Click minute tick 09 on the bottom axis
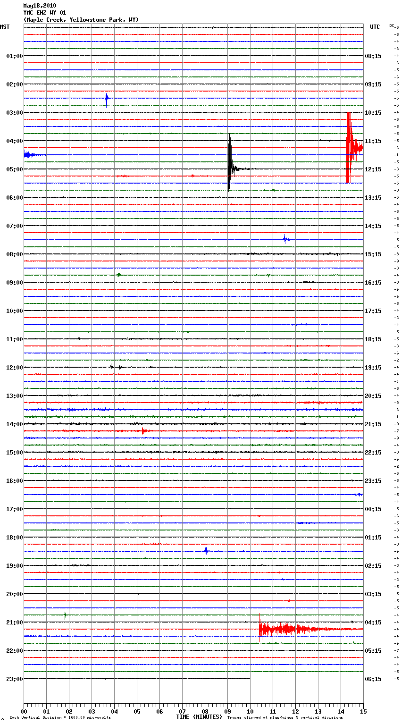The height and width of the screenshot is (724, 401). 227,711
